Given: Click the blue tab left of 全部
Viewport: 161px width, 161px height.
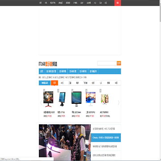Looking at the screenshot, I should pos(45,83).
